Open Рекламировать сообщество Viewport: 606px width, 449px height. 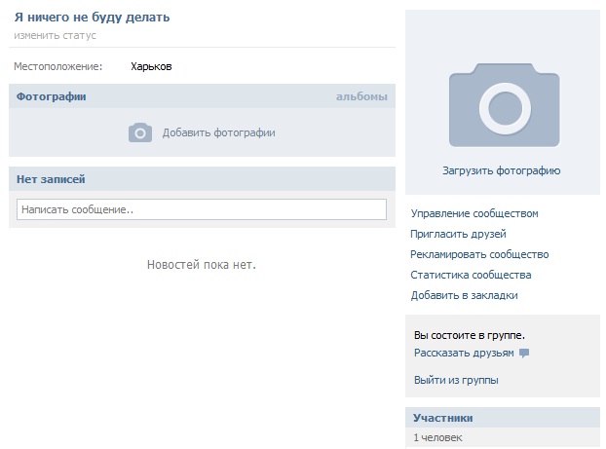479,254
